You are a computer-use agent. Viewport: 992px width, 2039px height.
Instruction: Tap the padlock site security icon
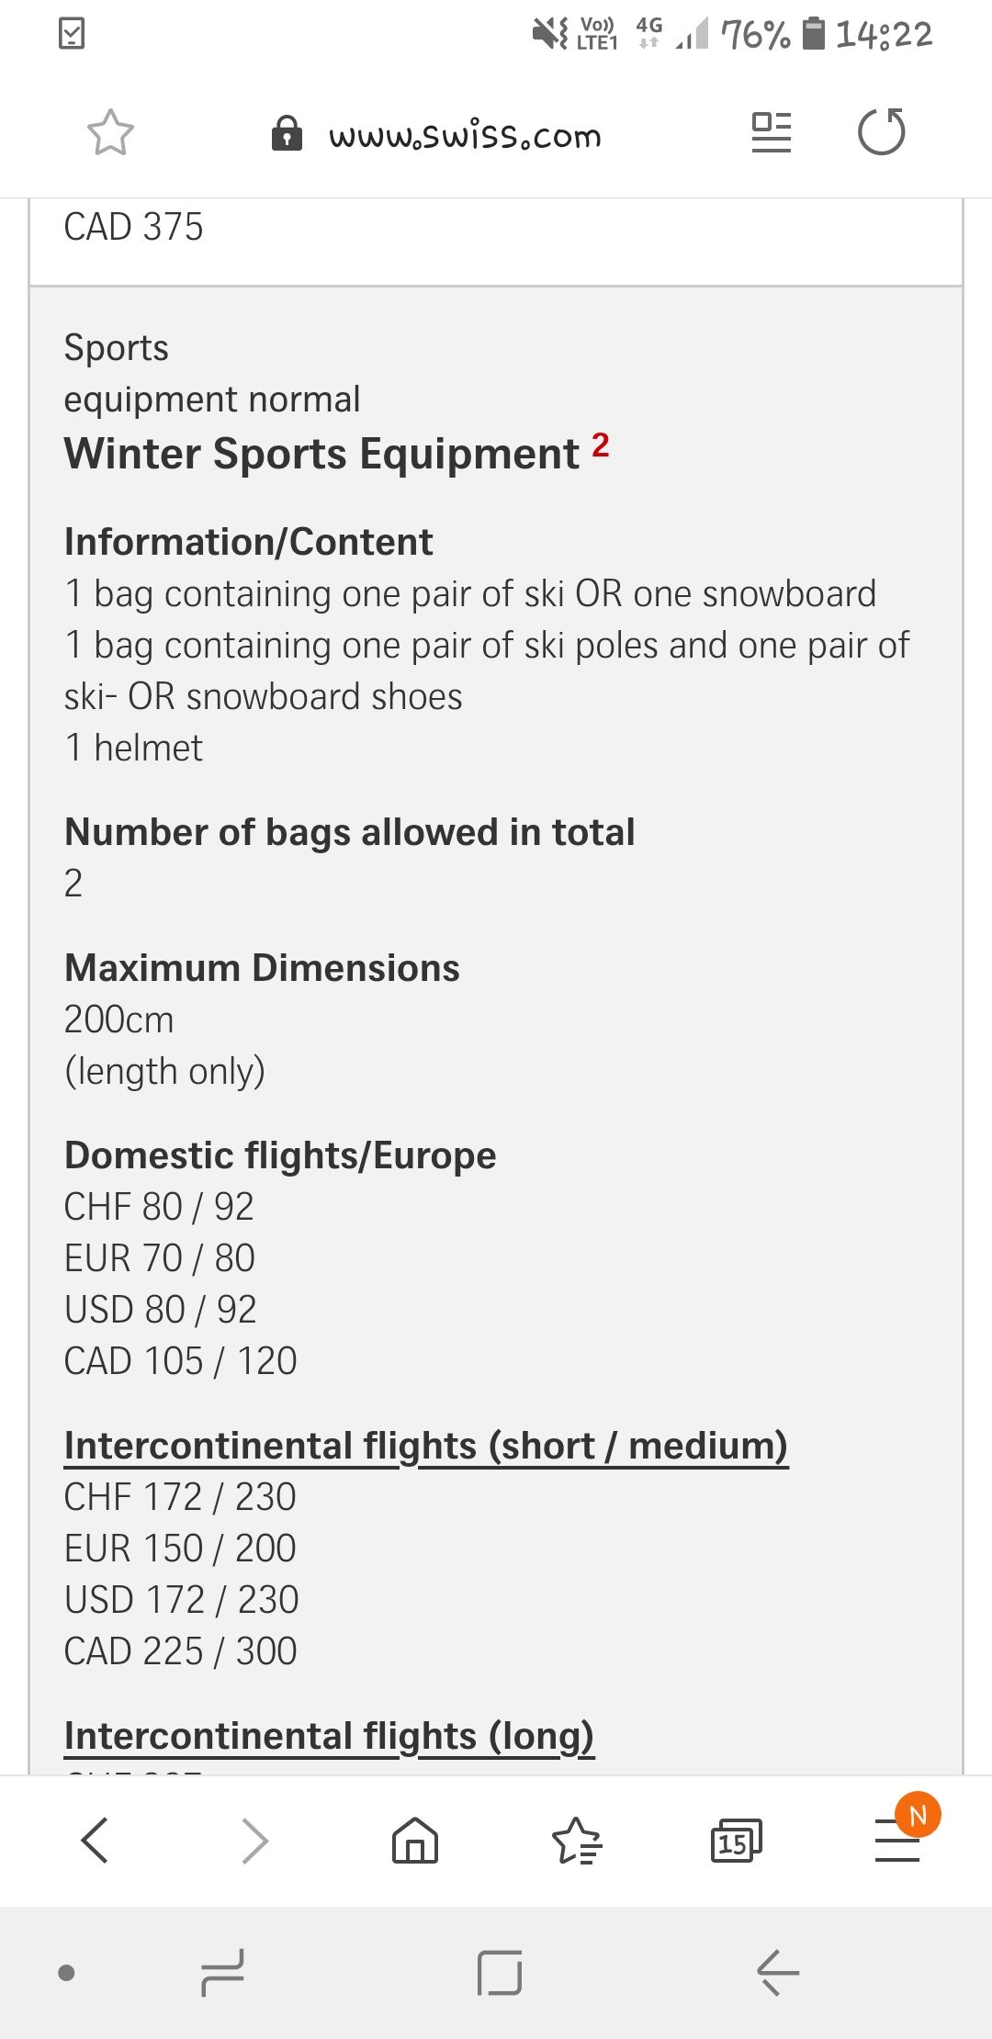[x=287, y=133]
